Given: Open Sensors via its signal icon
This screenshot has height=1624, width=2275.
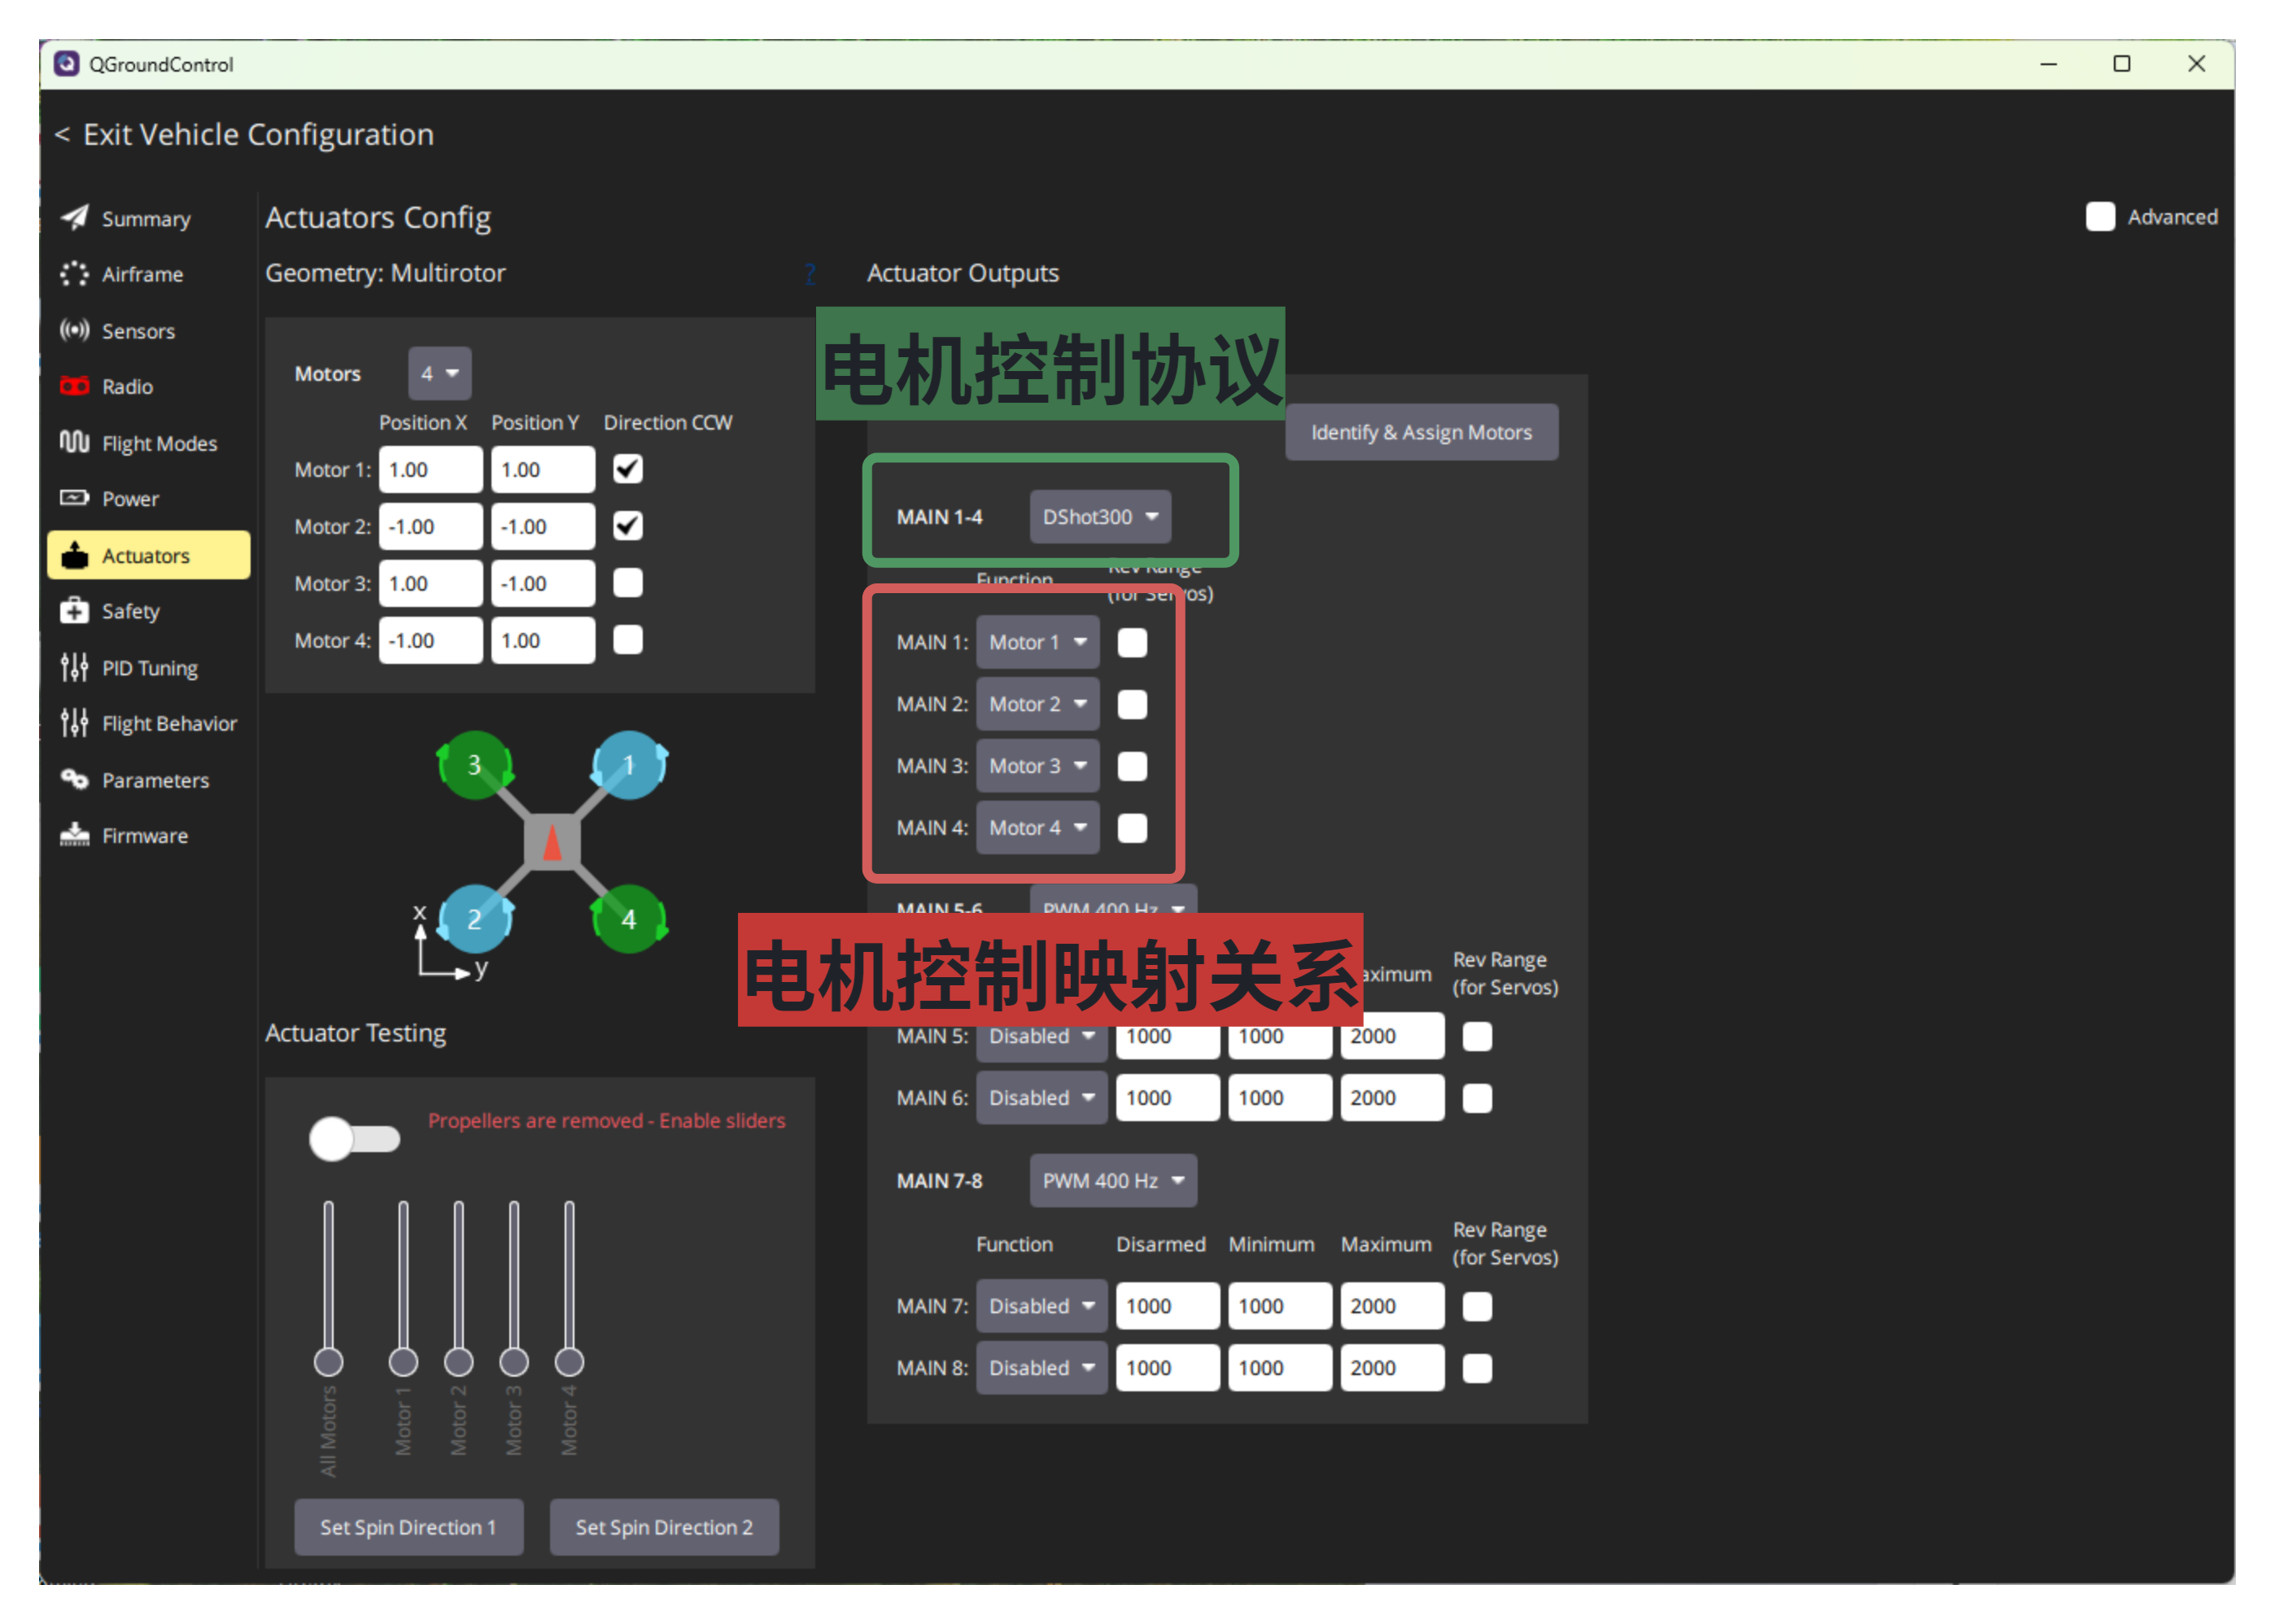Looking at the screenshot, I should [x=74, y=330].
